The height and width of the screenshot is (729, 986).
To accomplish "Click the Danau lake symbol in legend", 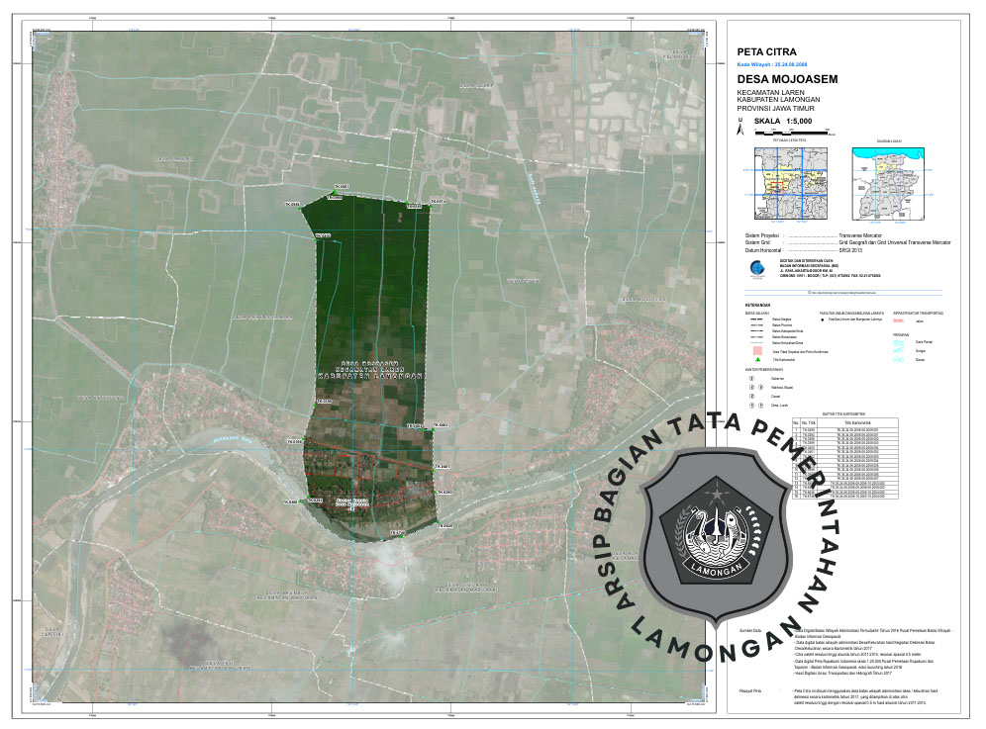I will point(899,360).
